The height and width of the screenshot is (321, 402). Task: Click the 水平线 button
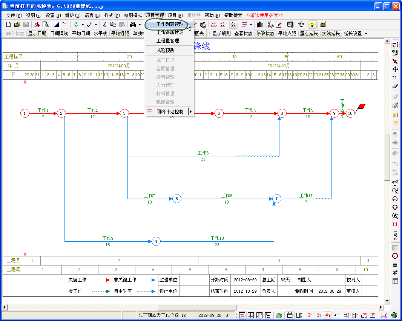[x=100, y=34]
